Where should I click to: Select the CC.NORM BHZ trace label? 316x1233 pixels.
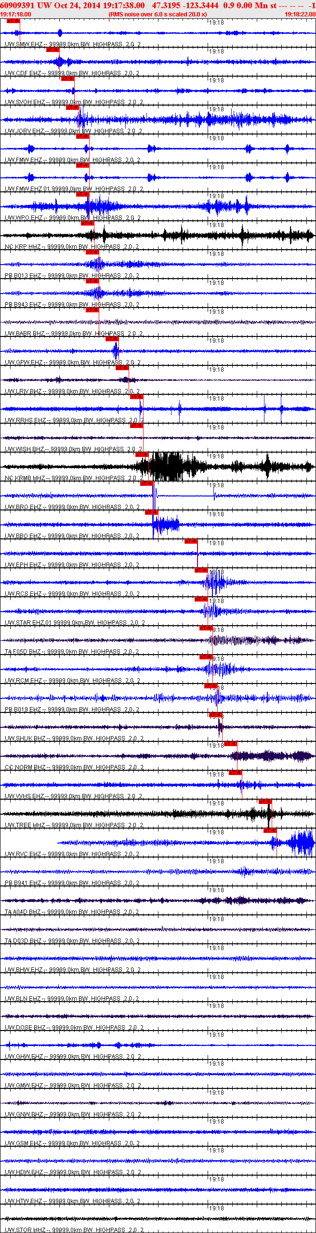tap(74, 767)
